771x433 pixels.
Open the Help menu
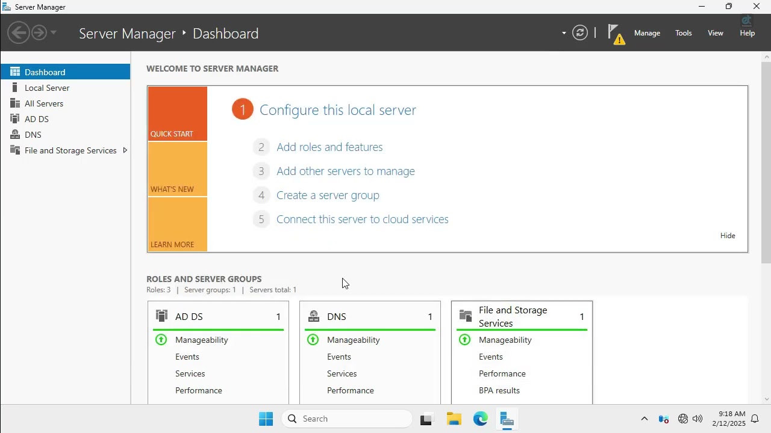pos(748,33)
